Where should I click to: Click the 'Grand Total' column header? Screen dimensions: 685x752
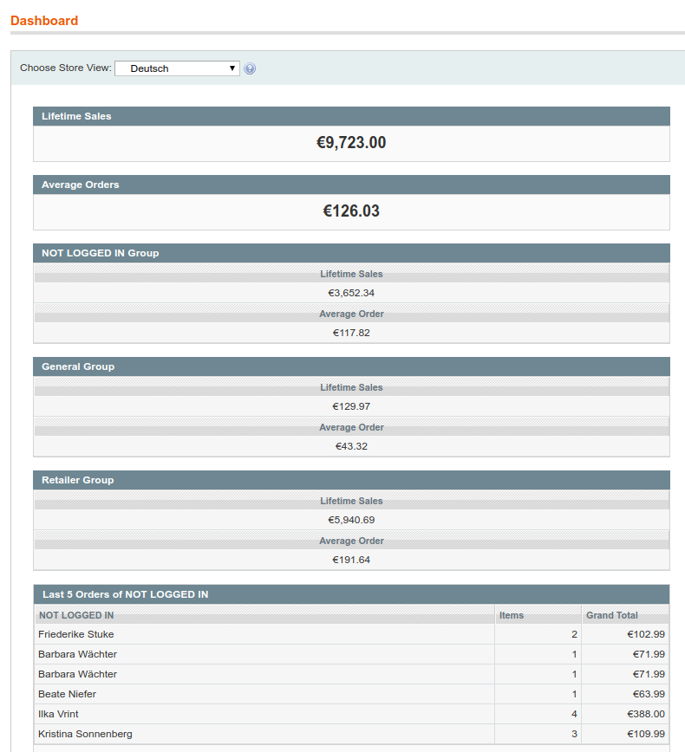(625, 615)
